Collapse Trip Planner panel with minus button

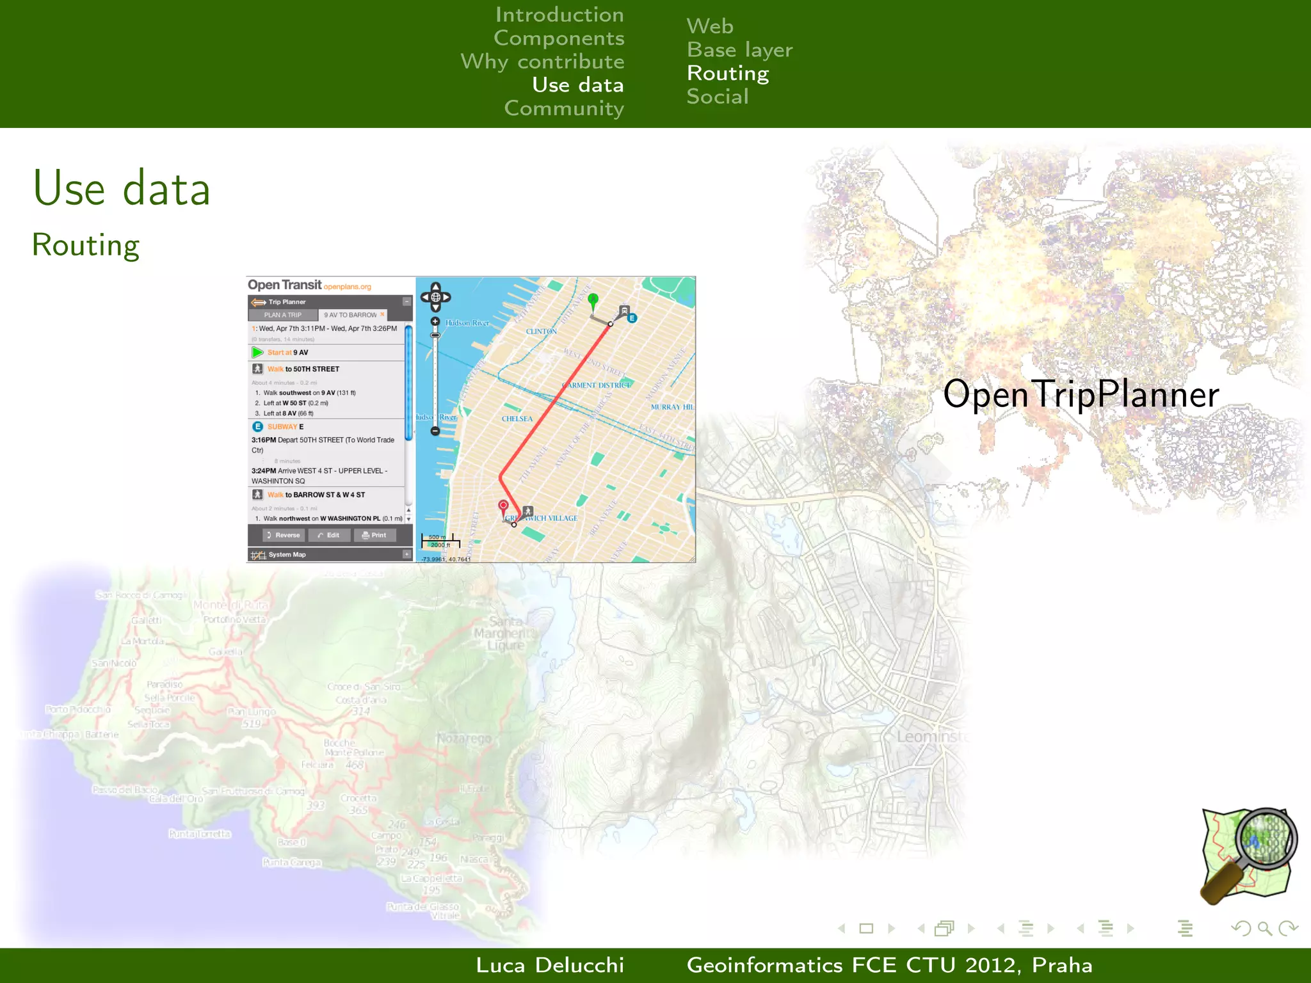[x=406, y=301]
